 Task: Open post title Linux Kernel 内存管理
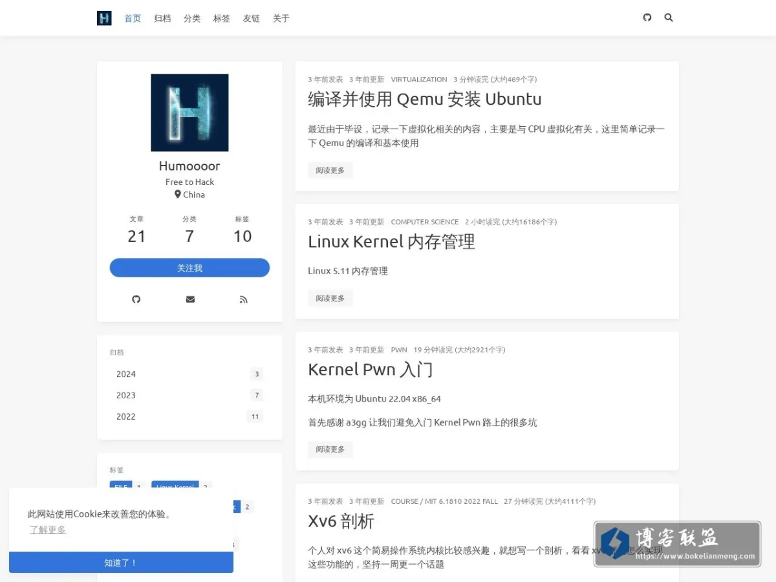pos(391,242)
